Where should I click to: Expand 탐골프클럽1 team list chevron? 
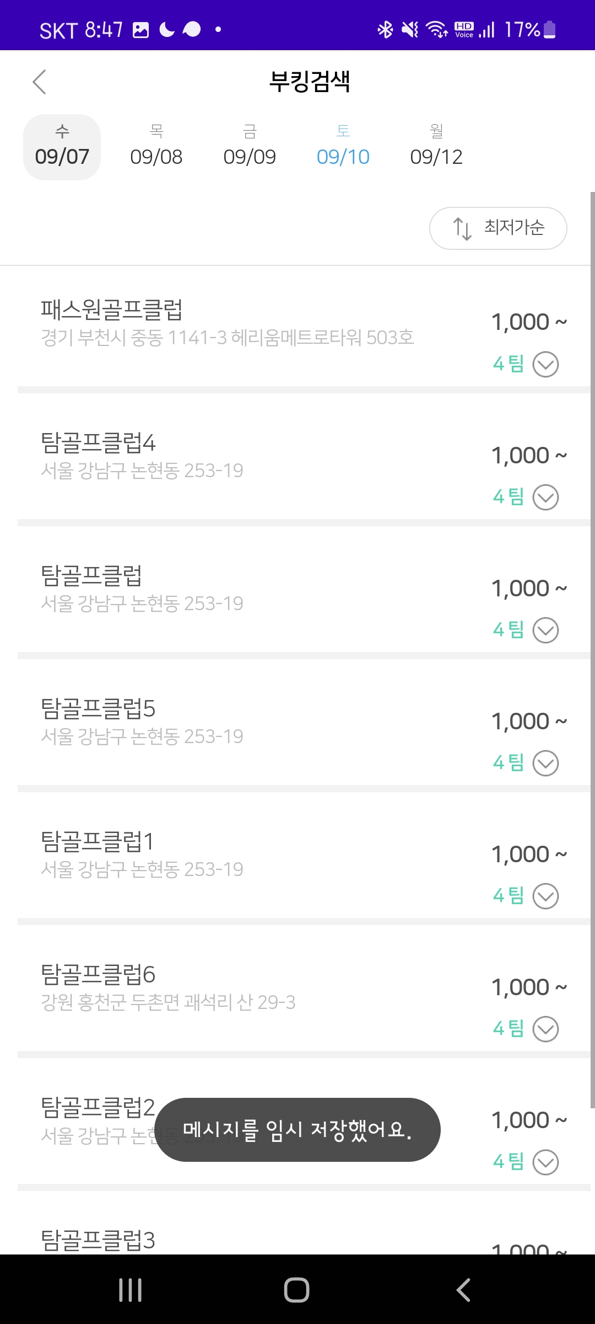click(x=545, y=896)
